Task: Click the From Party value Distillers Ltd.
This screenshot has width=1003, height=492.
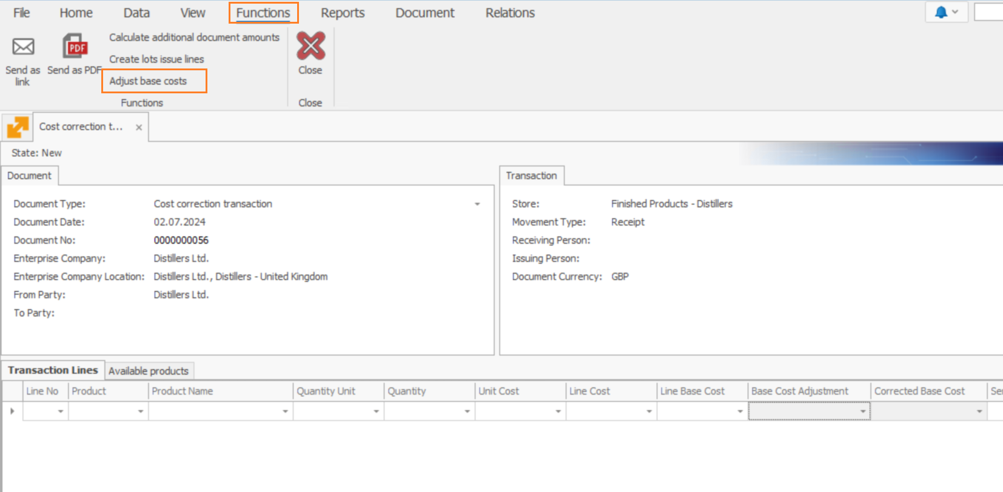Action: [181, 294]
